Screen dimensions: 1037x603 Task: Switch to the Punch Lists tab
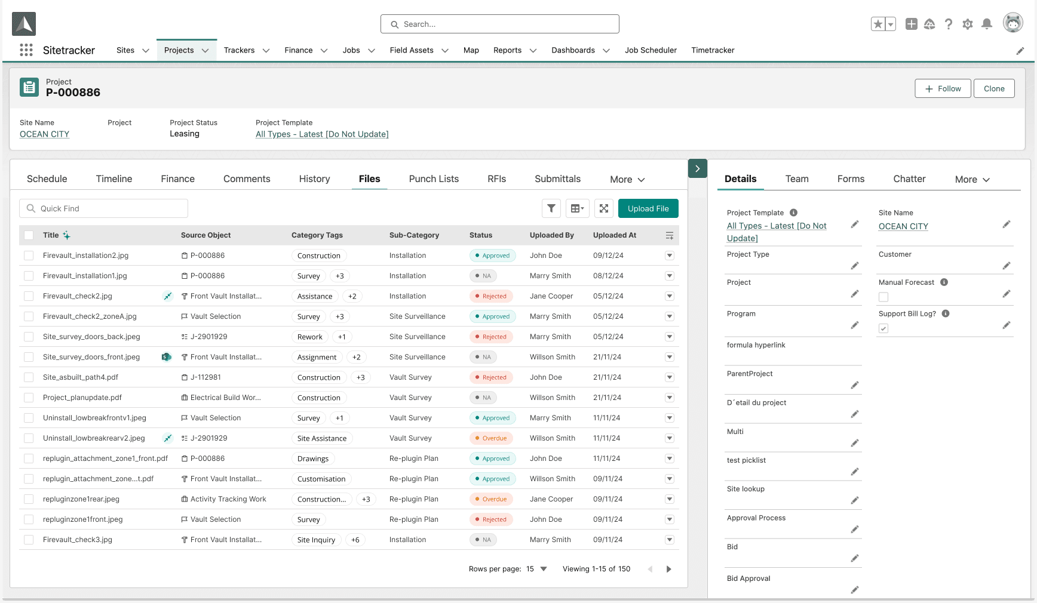pyautogui.click(x=434, y=179)
